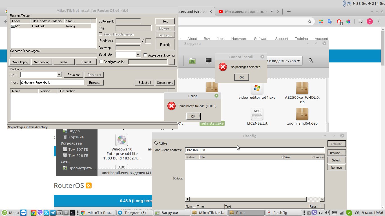Click OK in the bind bootp Error dialog
This screenshot has width=385, height=216.
193,116
